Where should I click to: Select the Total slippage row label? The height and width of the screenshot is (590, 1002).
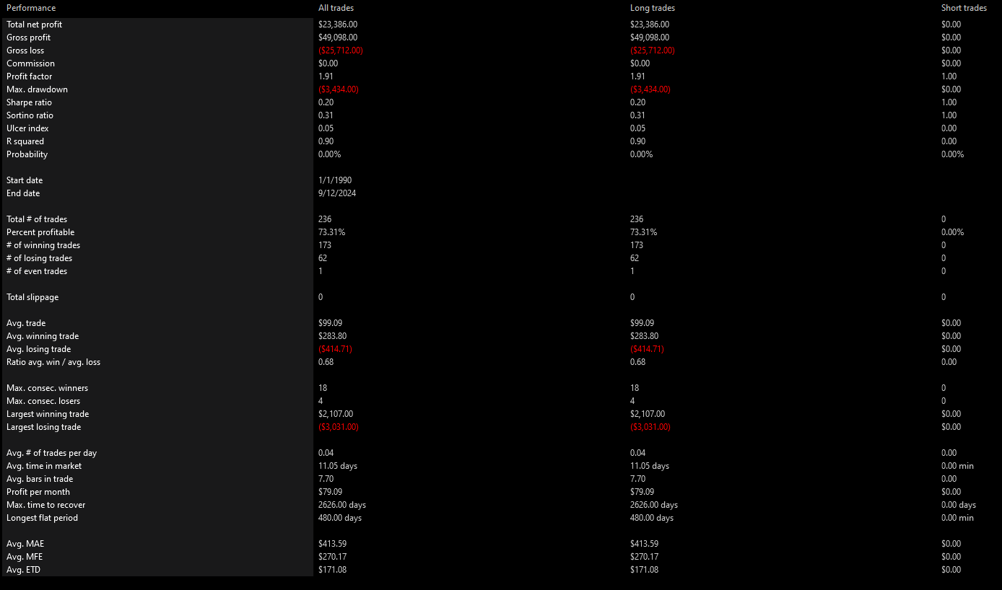pos(32,297)
